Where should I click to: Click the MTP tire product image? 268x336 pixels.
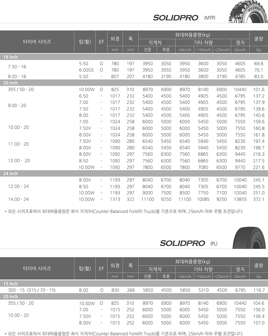click(x=248, y=11)
